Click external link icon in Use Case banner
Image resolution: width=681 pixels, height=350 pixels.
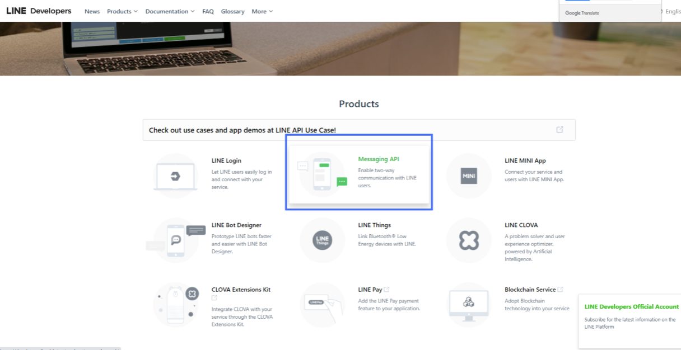click(x=559, y=130)
